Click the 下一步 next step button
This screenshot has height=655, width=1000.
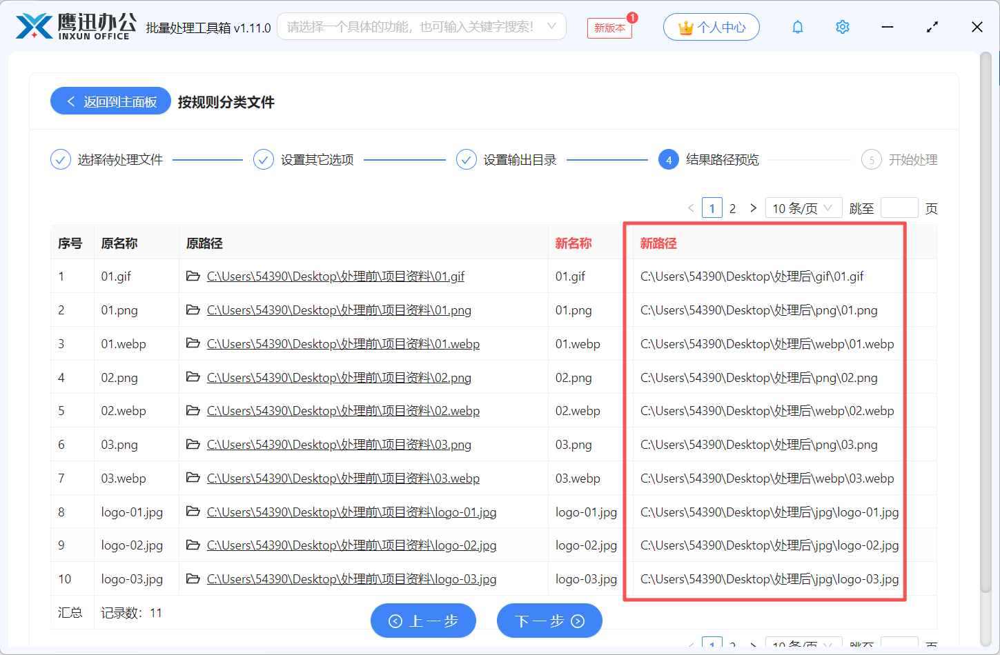pyautogui.click(x=549, y=621)
